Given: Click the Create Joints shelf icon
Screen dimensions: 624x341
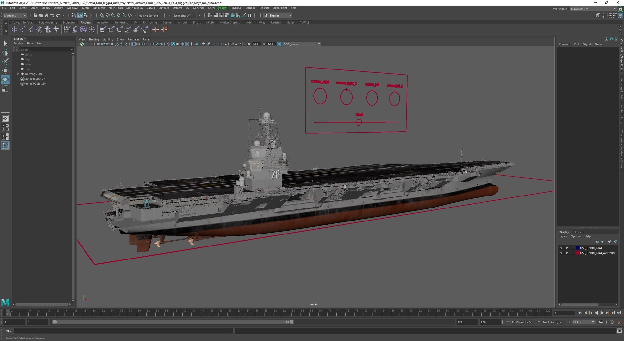Looking at the screenshot, I should coord(22,30).
